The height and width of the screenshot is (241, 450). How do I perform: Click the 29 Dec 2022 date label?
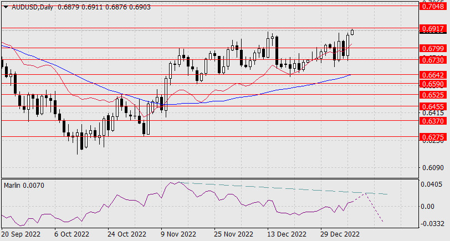coord(339,234)
